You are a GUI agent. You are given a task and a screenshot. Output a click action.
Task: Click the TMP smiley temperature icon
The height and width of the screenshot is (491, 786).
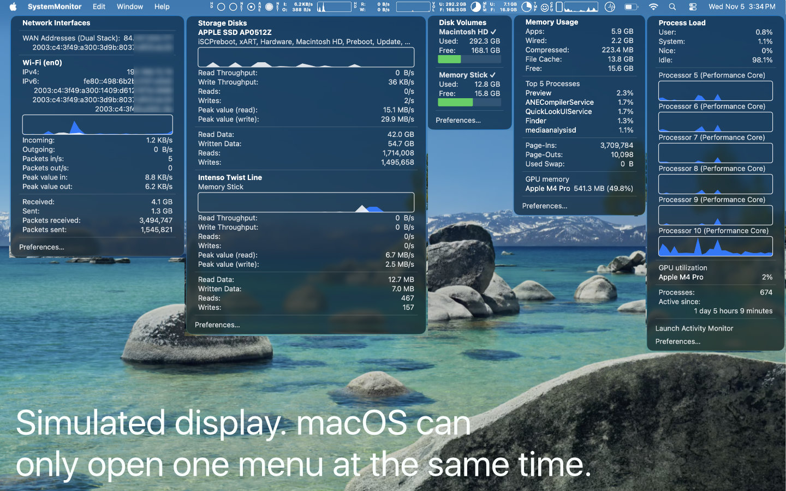click(x=545, y=7)
